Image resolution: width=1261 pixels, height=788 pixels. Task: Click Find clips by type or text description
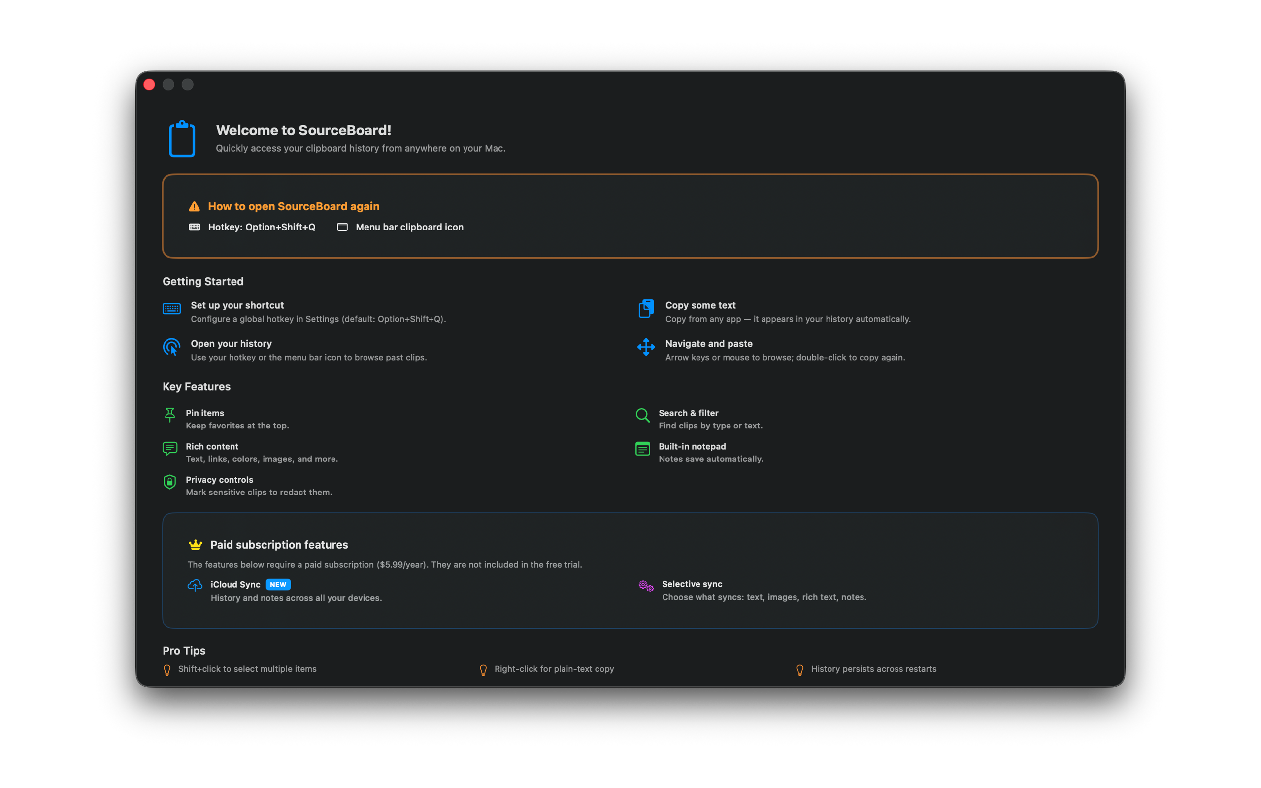tap(710, 425)
